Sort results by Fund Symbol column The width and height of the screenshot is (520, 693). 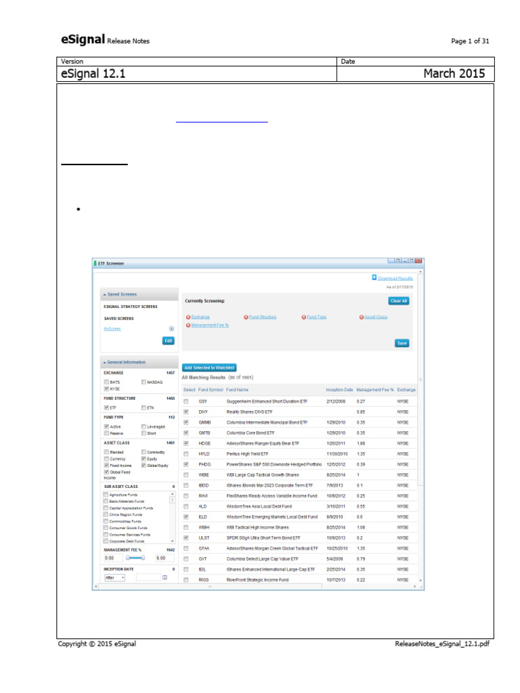[211, 390]
